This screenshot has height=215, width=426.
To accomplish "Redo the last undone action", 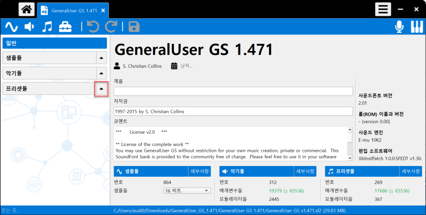I will [111, 27].
